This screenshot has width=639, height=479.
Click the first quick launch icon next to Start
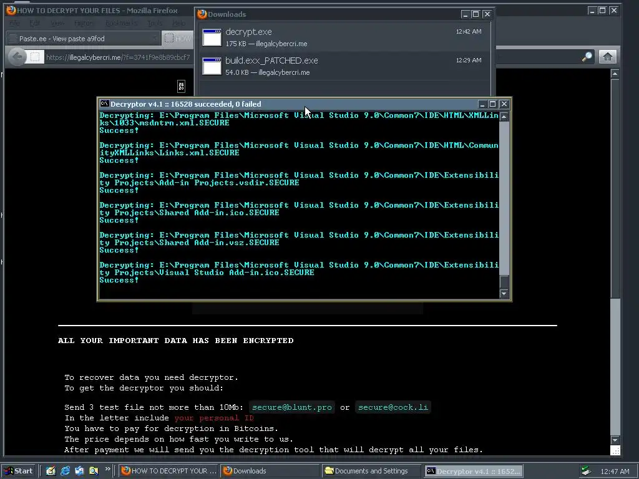click(x=51, y=471)
